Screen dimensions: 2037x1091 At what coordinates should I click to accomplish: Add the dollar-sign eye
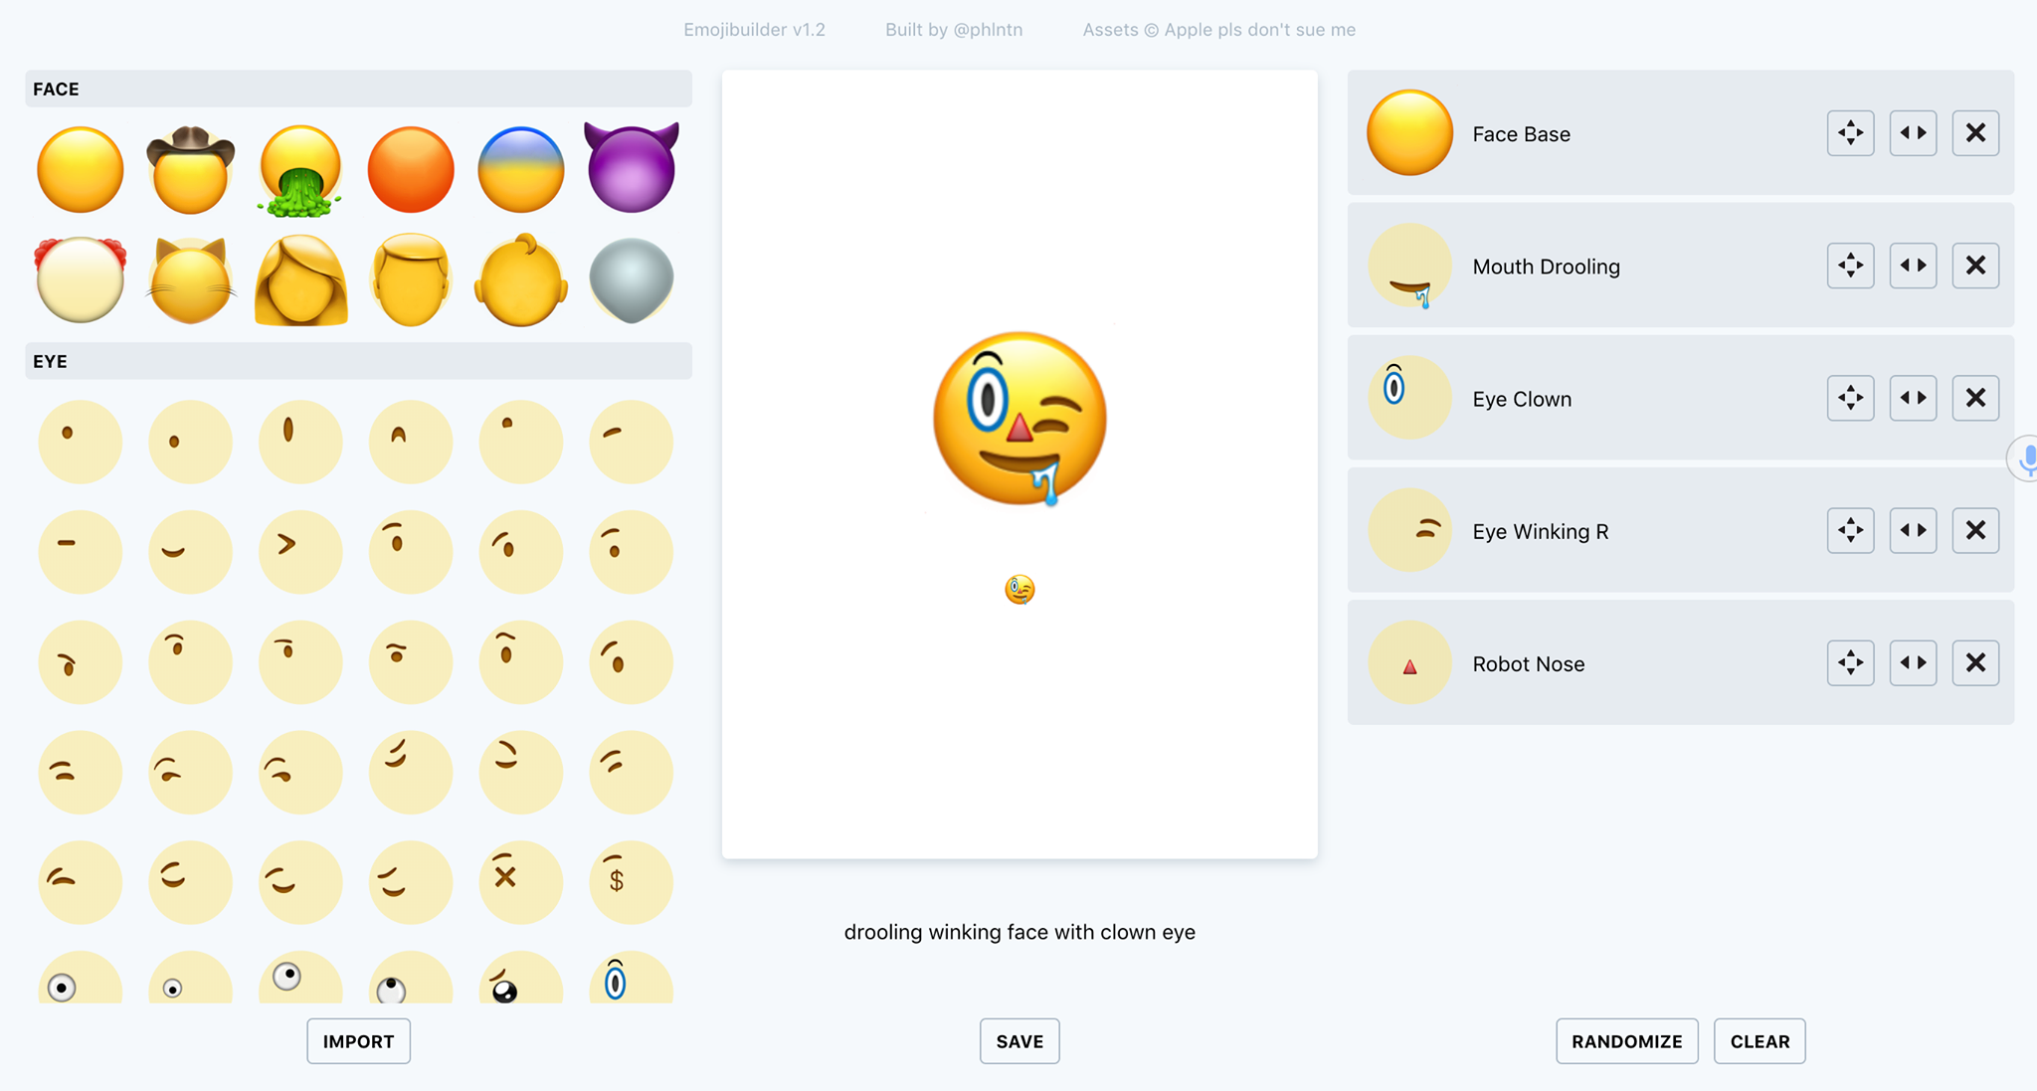pos(632,882)
